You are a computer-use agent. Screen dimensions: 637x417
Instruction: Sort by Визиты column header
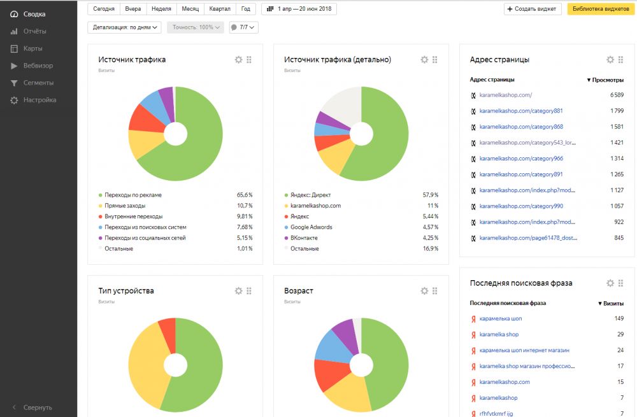[x=611, y=303]
